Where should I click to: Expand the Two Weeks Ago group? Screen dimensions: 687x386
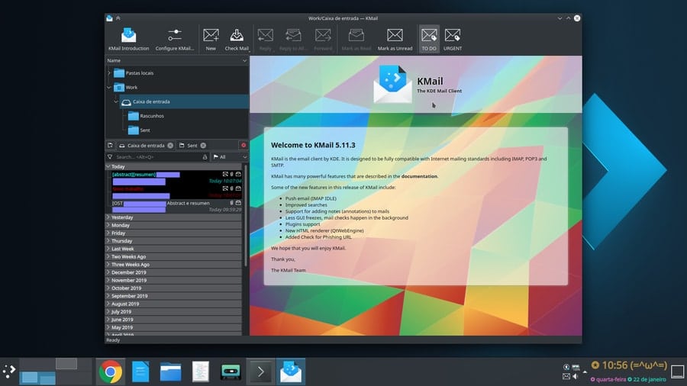108,256
